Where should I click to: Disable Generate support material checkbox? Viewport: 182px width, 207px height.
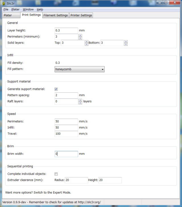56,89
